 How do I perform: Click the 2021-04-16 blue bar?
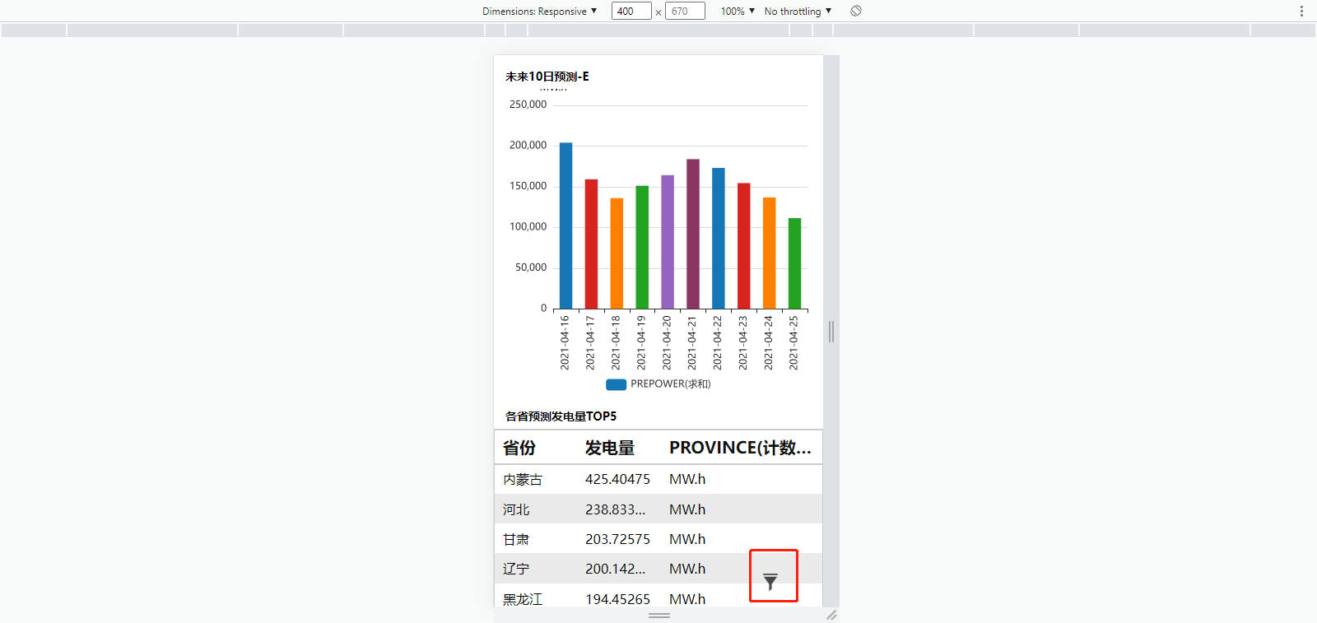(x=566, y=225)
